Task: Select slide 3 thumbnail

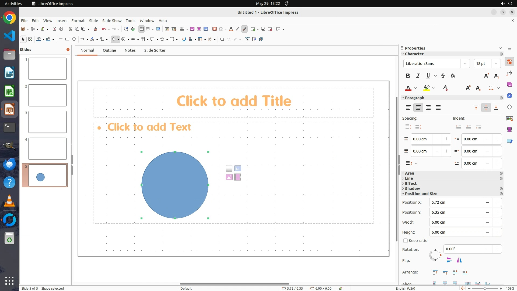Action: tap(47, 122)
